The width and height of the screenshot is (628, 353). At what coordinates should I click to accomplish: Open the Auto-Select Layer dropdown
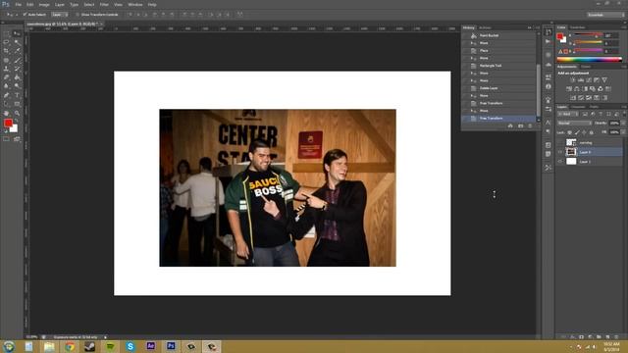60,15
